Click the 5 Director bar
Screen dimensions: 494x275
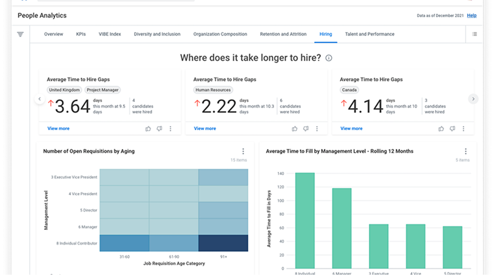453,247
